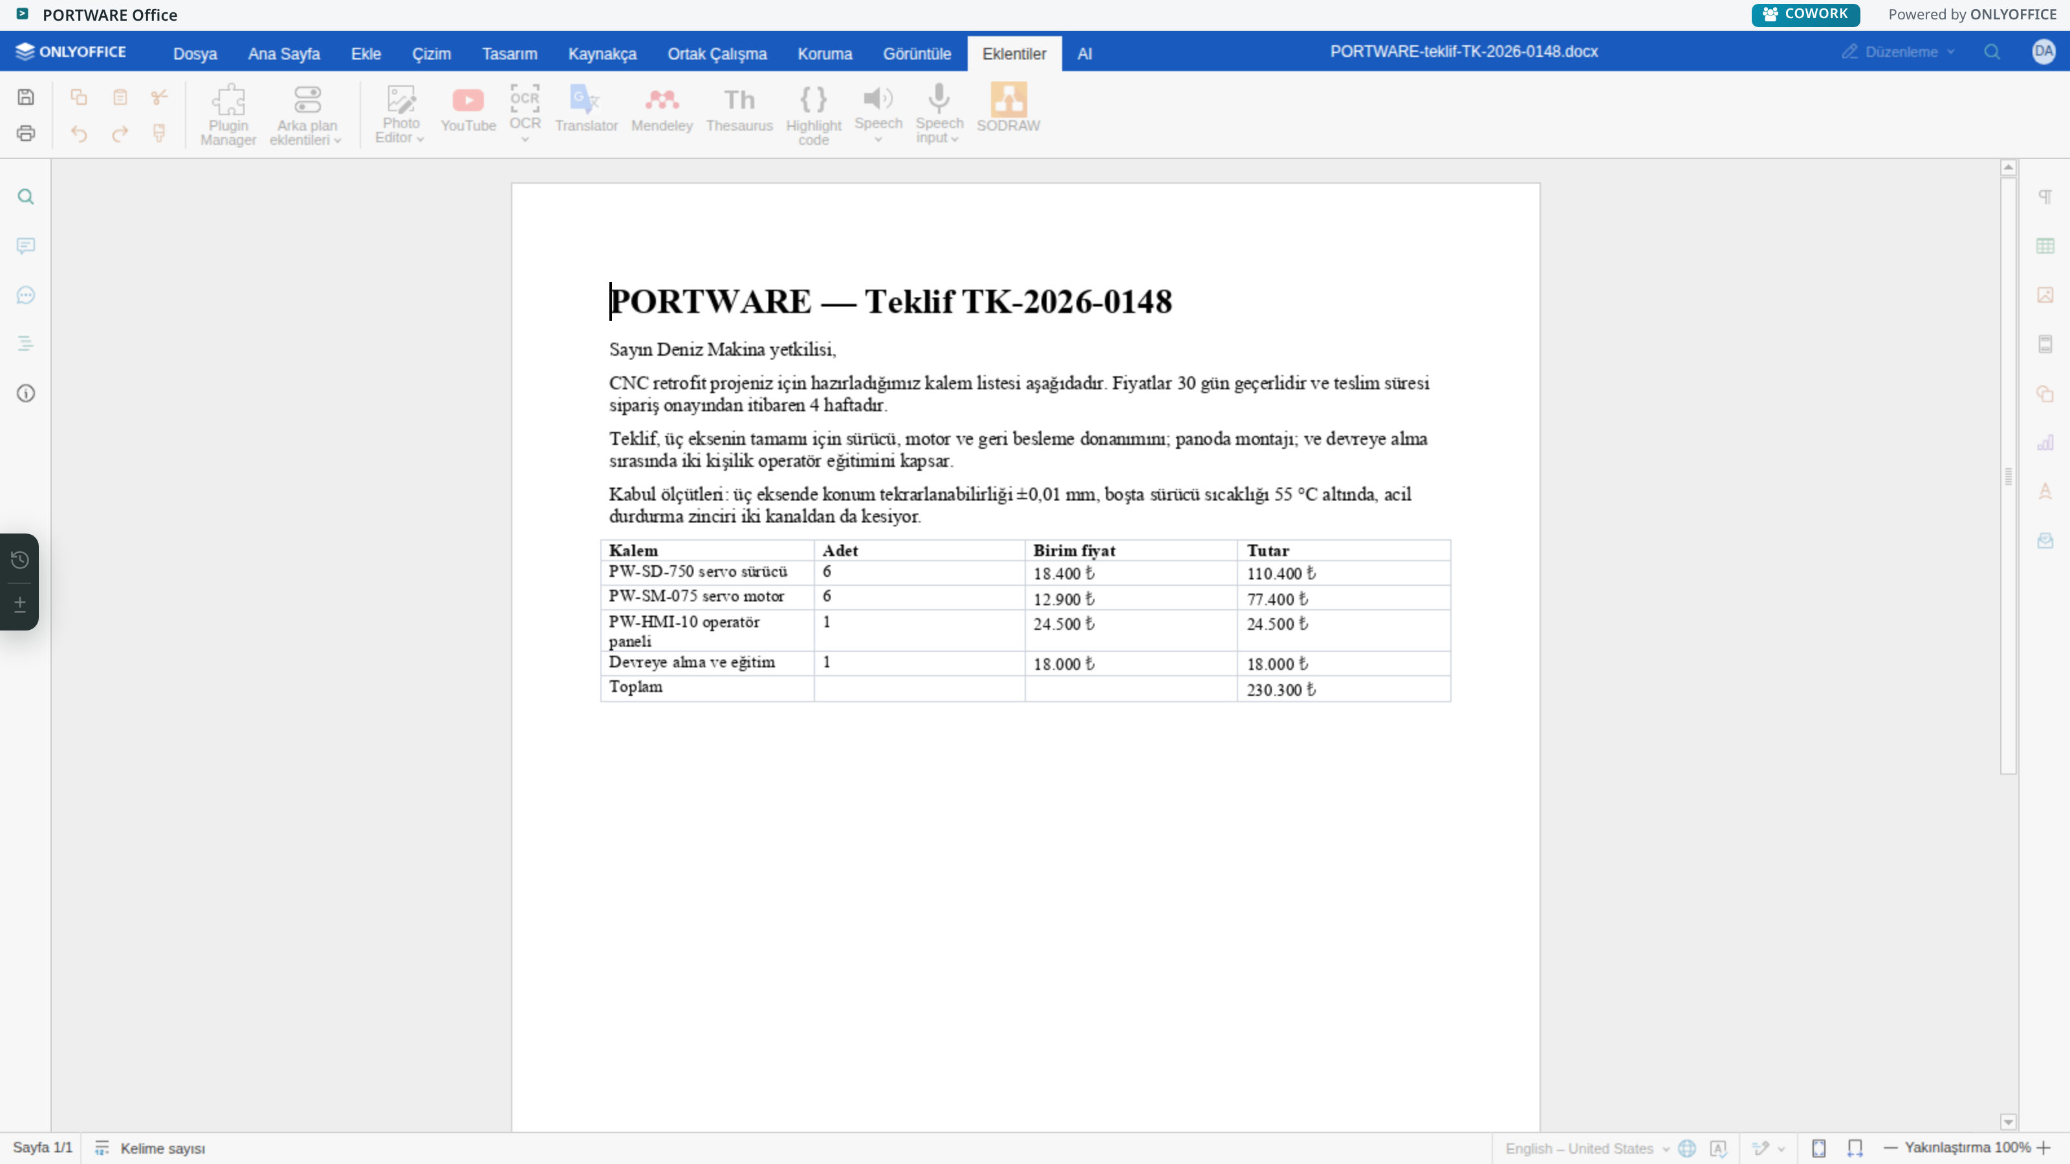Open the Highlight code plugin
This screenshot has width=2070, height=1164.
(813, 115)
